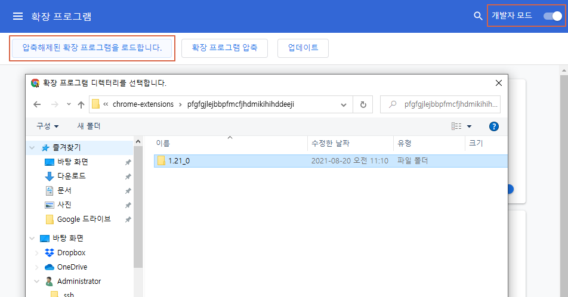Click the change view icon

[x=456, y=126]
